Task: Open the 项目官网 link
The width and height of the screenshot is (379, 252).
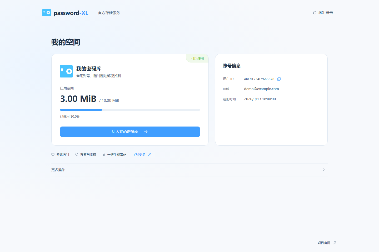Action: (x=327, y=243)
